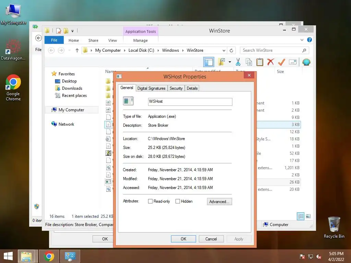
Task: Click the search magnifier icon
Action: click(x=304, y=50)
